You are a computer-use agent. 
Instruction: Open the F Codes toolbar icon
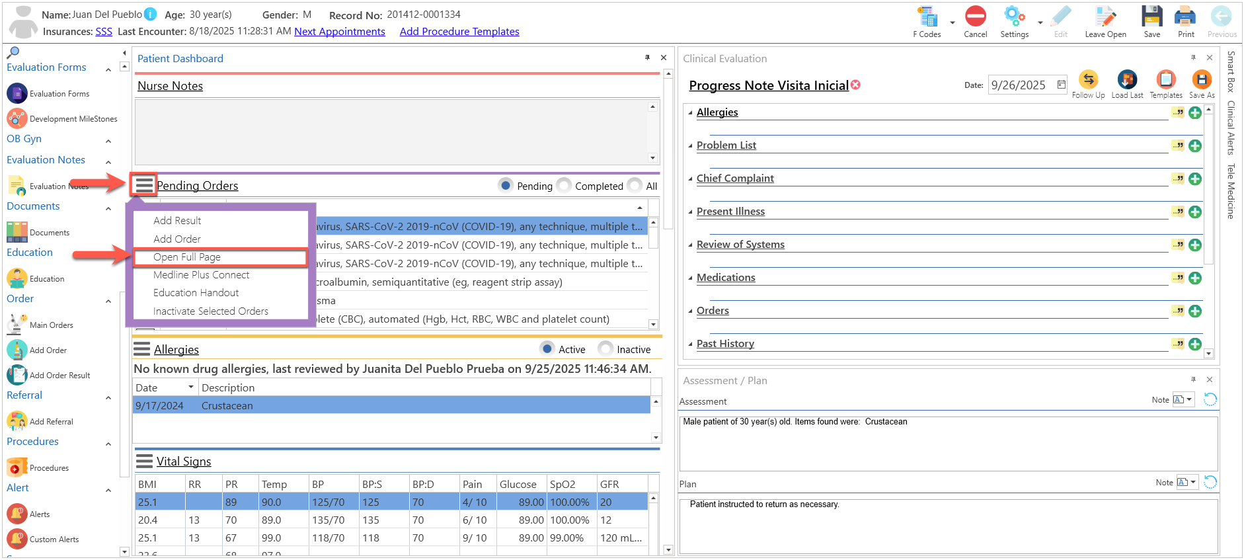coord(927,17)
